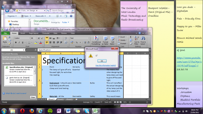Click the Insert Function fx icon

click(x=35, y=50)
